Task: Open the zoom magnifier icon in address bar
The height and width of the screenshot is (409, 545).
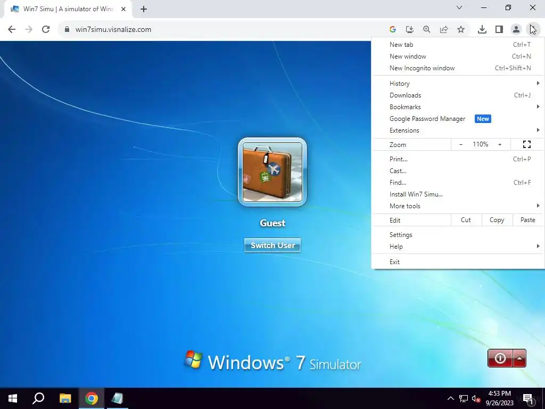Action: tap(427, 30)
